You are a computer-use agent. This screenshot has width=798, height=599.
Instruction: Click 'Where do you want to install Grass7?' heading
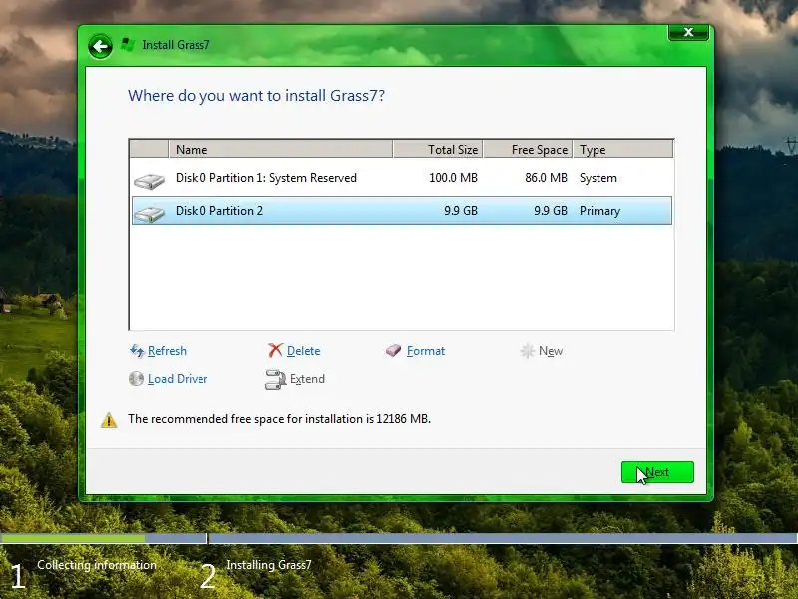256,96
